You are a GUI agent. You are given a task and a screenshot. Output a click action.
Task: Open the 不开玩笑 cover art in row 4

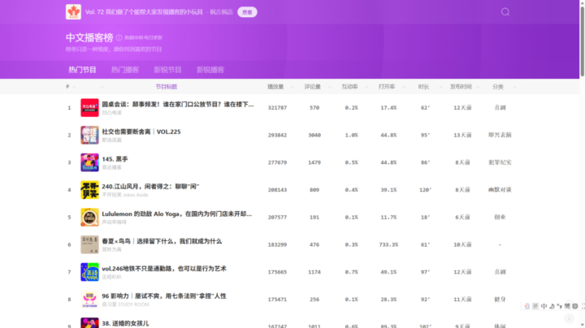(89, 190)
